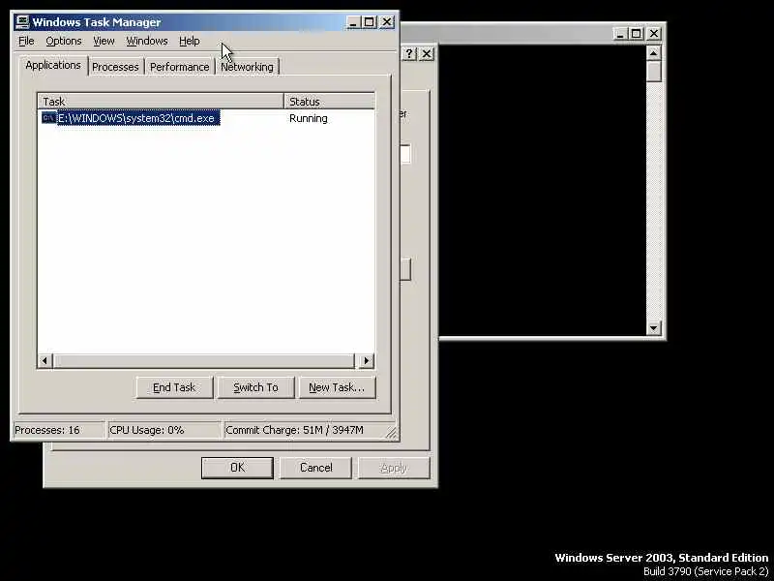
Task: Click the Running status of cmd.exe
Action: tap(309, 118)
